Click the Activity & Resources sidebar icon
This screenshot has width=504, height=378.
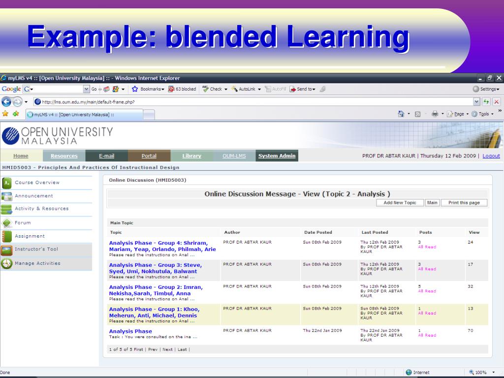tap(6, 209)
